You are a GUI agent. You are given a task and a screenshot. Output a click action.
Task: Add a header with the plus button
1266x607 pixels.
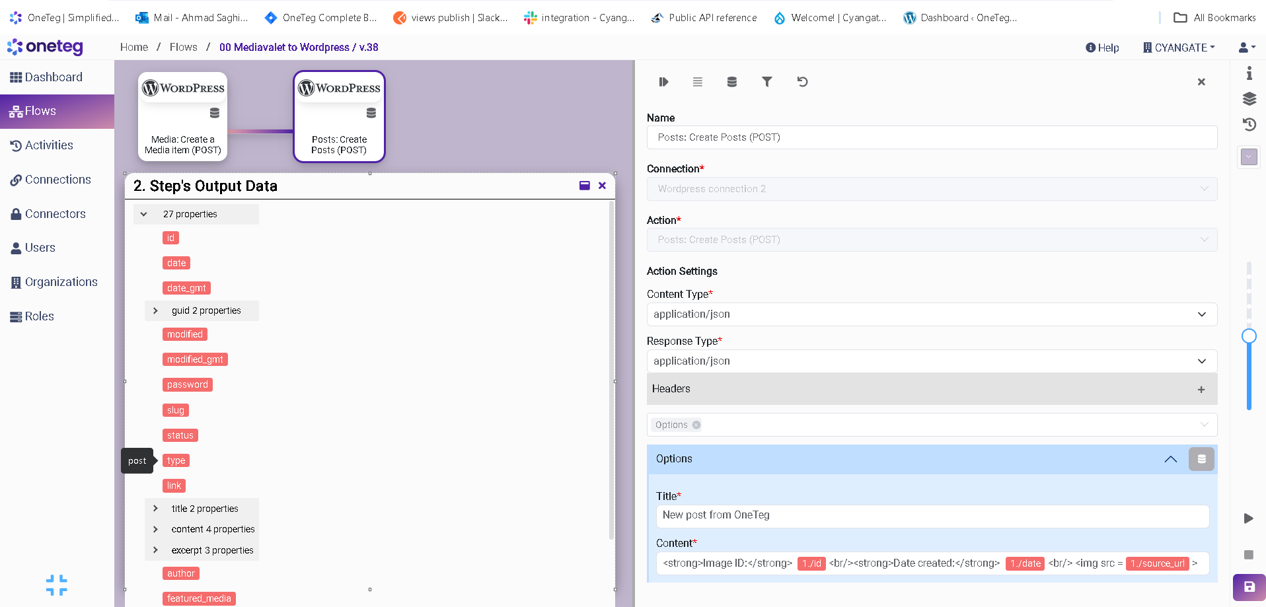pyautogui.click(x=1201, y=390)
